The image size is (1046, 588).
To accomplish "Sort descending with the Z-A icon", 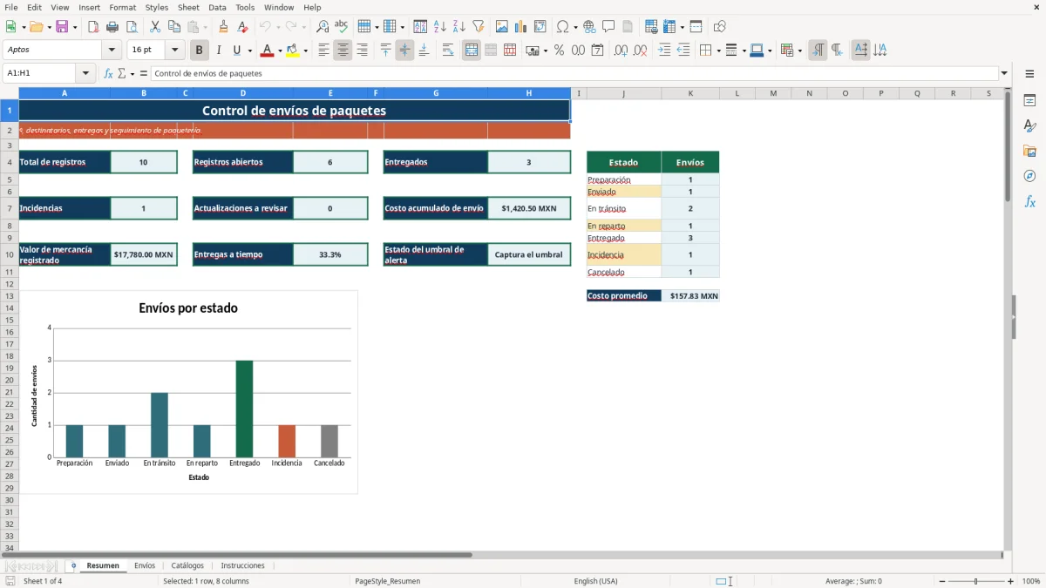I will (x=459, y=27).
